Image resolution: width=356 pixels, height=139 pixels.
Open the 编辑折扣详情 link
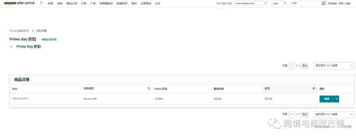tap(49, 39)
